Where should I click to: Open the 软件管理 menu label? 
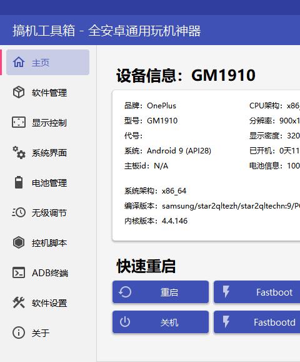click(49, 93)
